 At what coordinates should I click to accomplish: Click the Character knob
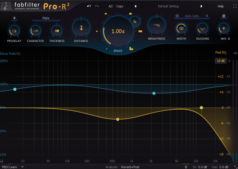point(35,31)
